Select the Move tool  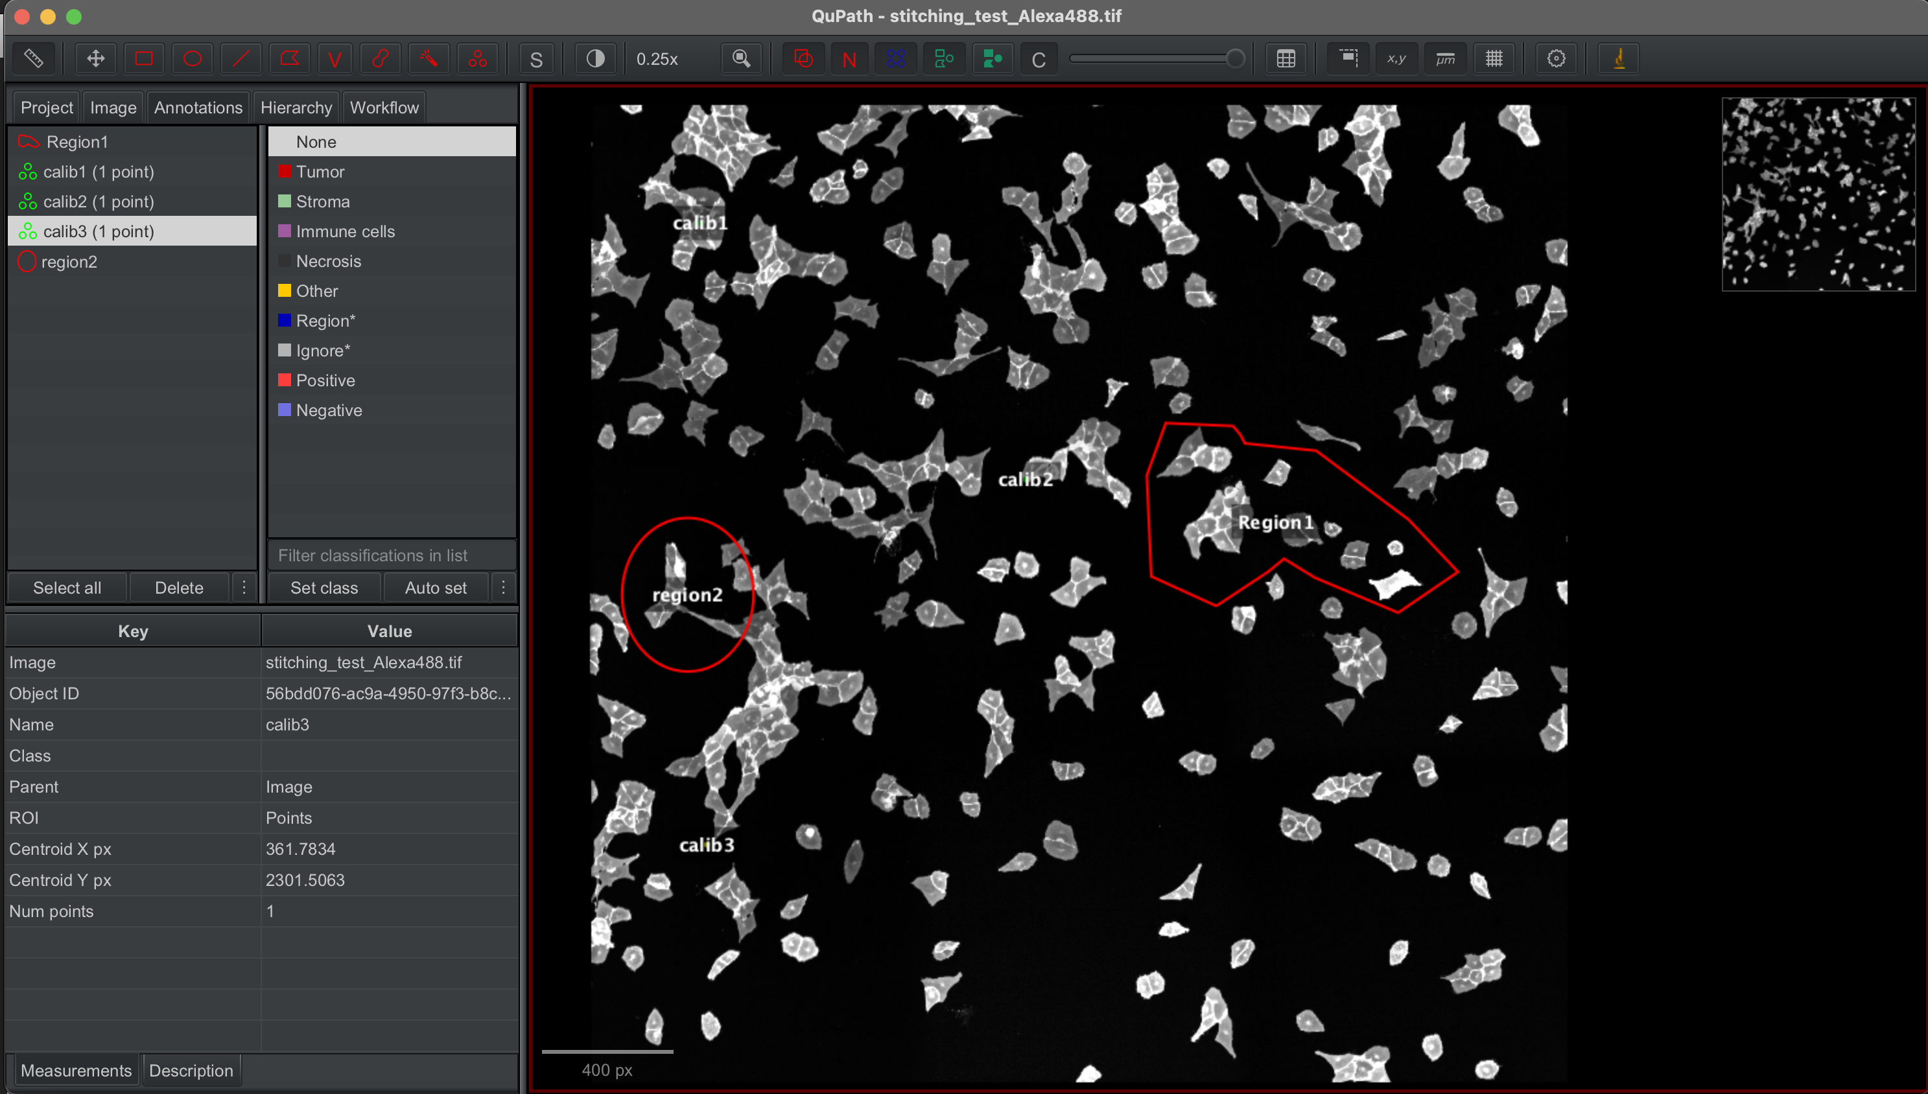(95, 58)
